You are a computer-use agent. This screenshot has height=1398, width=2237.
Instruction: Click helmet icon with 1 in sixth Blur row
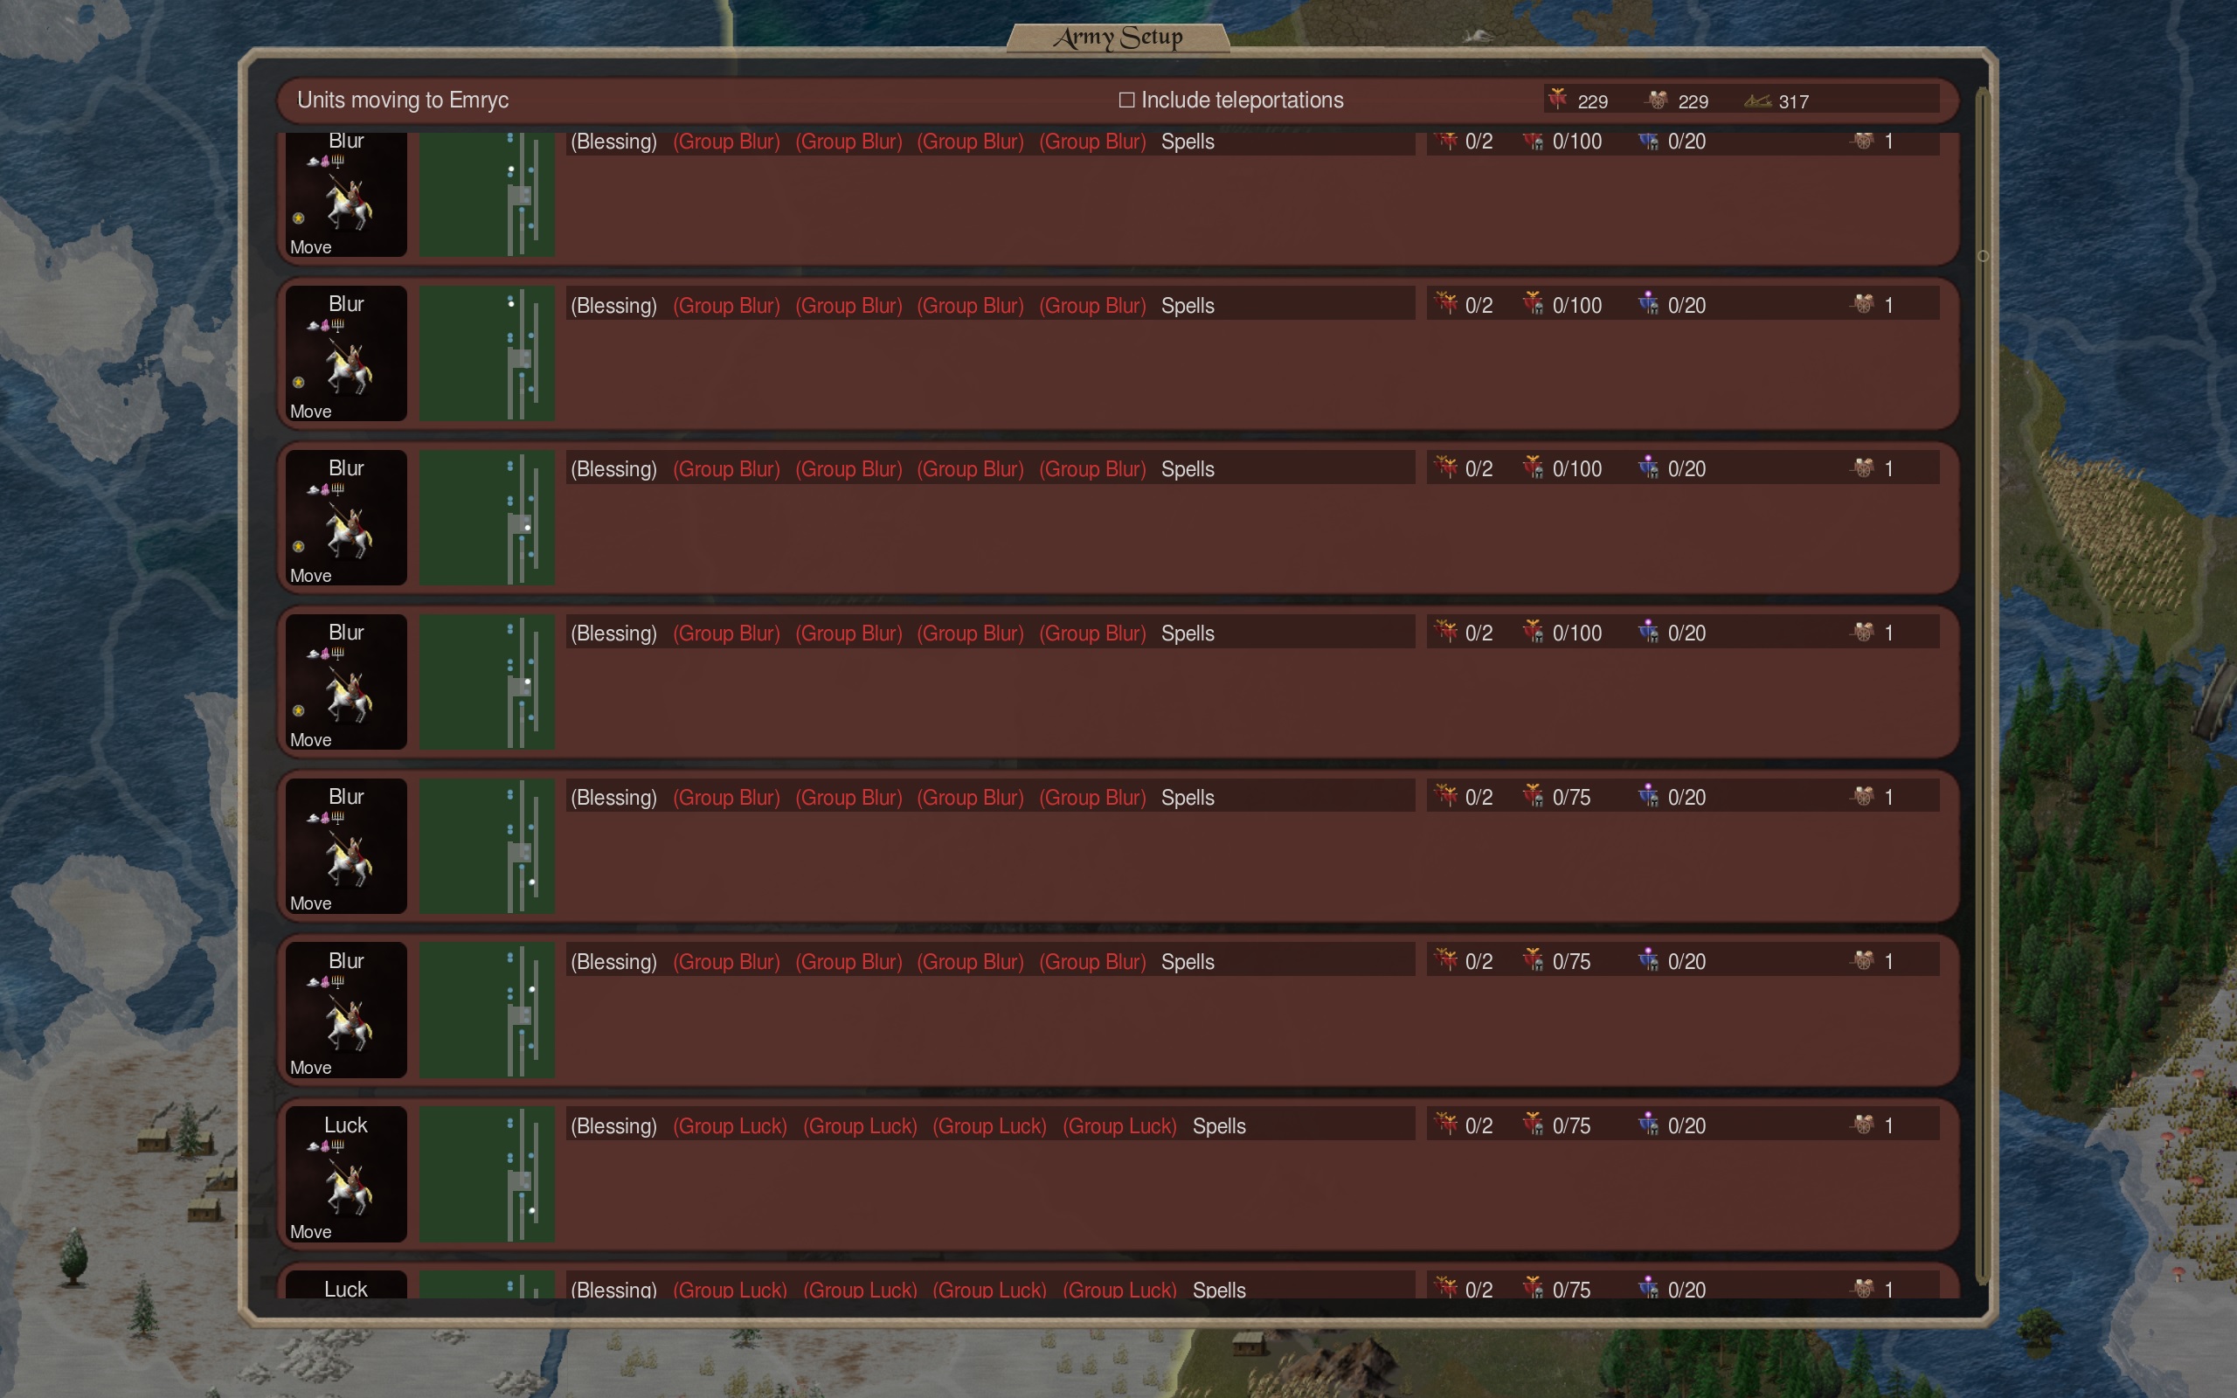point(1864,959)
